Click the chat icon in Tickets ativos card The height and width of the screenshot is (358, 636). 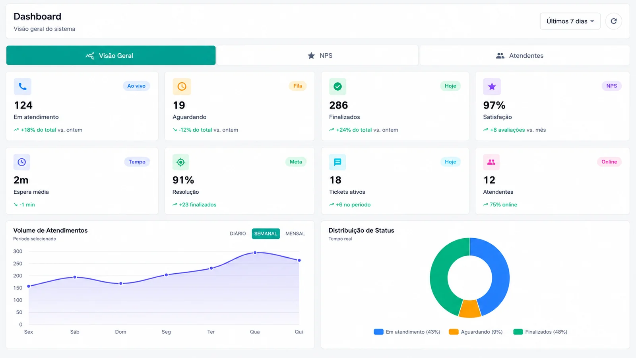pyautogui.click(x=337, y=162)
